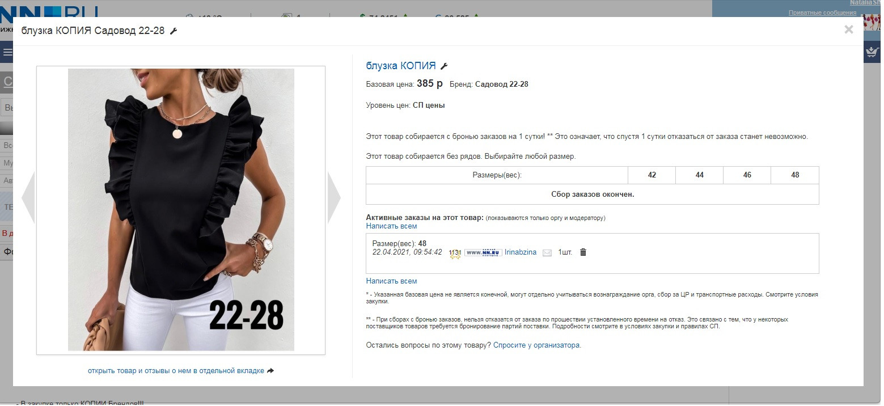Click the wrench icon next to the modal title
Screen dimensions: 884x406
tap(174, 31)
